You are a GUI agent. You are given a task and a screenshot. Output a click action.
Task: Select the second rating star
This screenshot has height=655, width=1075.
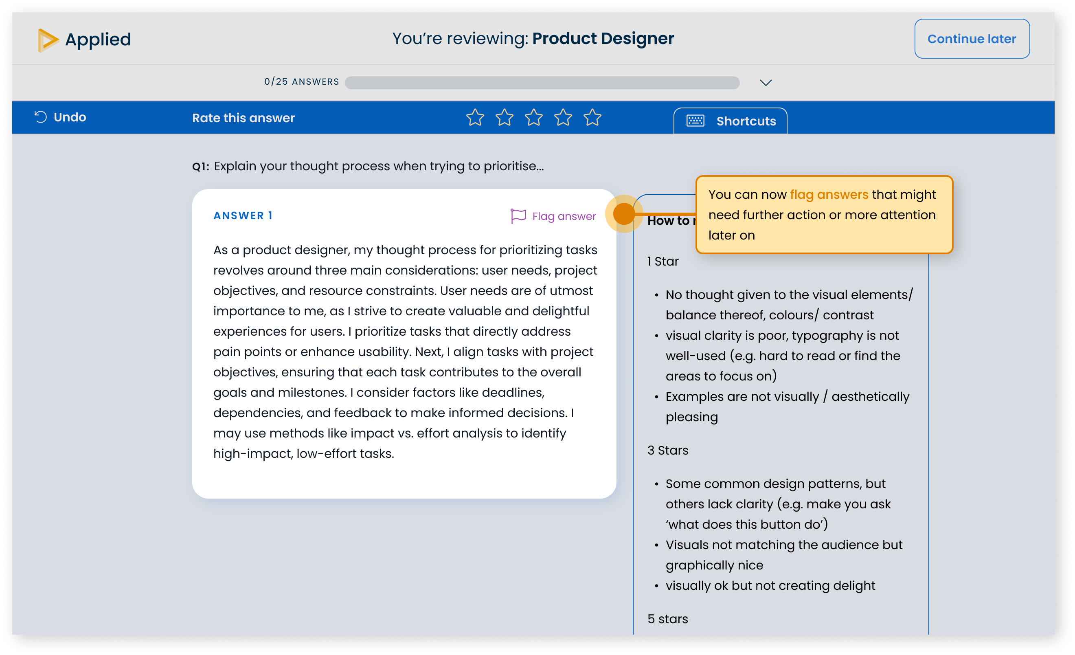504,117
